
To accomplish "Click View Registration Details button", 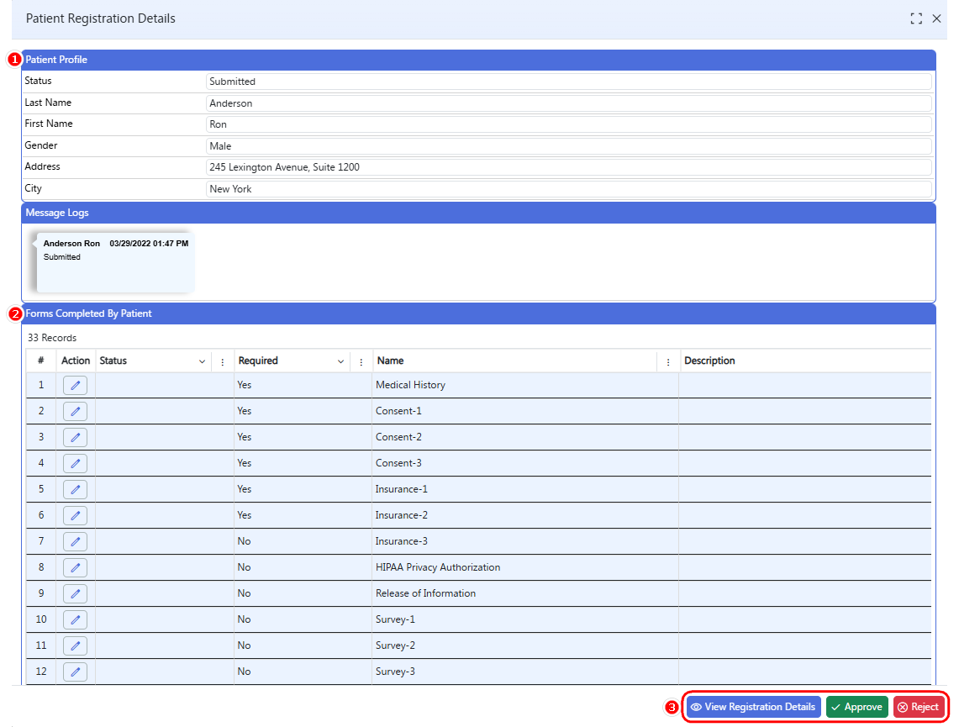I will (x=753, y=707).
